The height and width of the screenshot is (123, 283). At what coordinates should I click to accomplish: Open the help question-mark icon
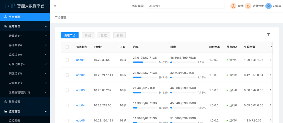pyautogui.click(x=233, y=6)
